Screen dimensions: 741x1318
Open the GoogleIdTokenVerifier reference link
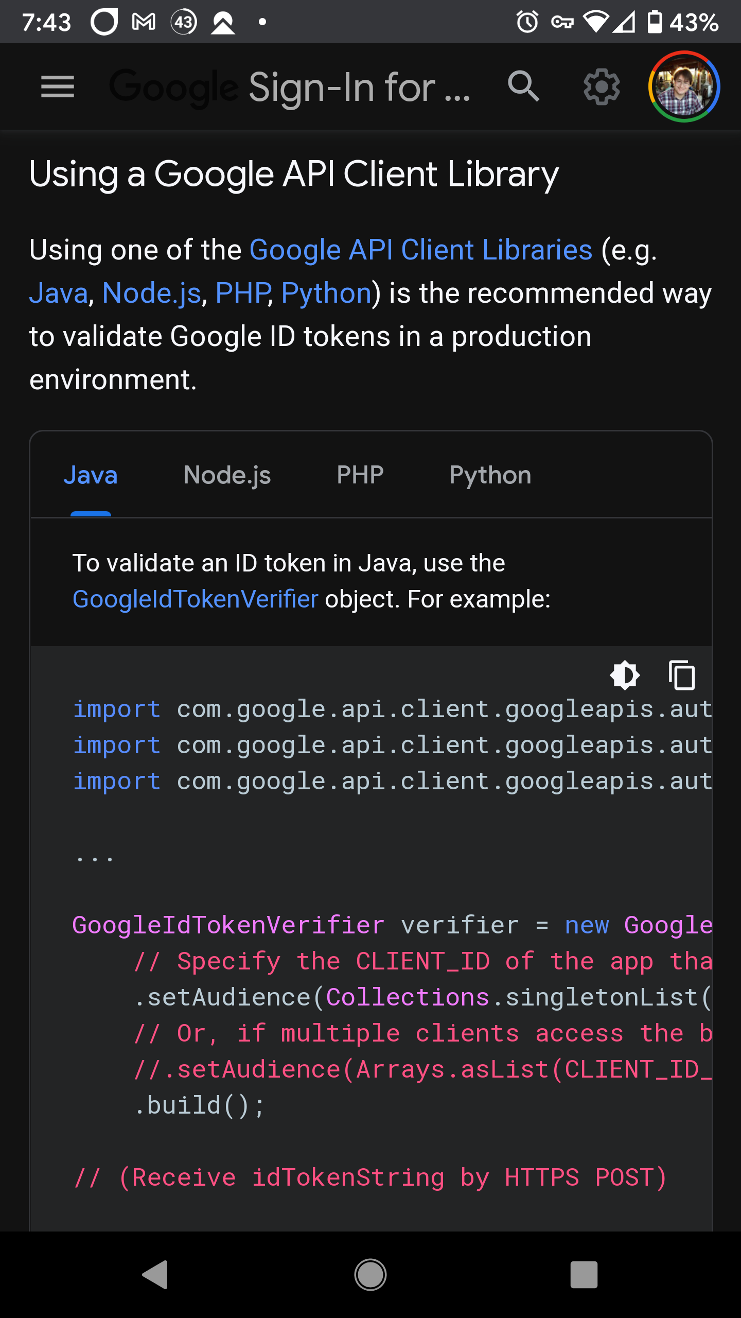[195, 599]
